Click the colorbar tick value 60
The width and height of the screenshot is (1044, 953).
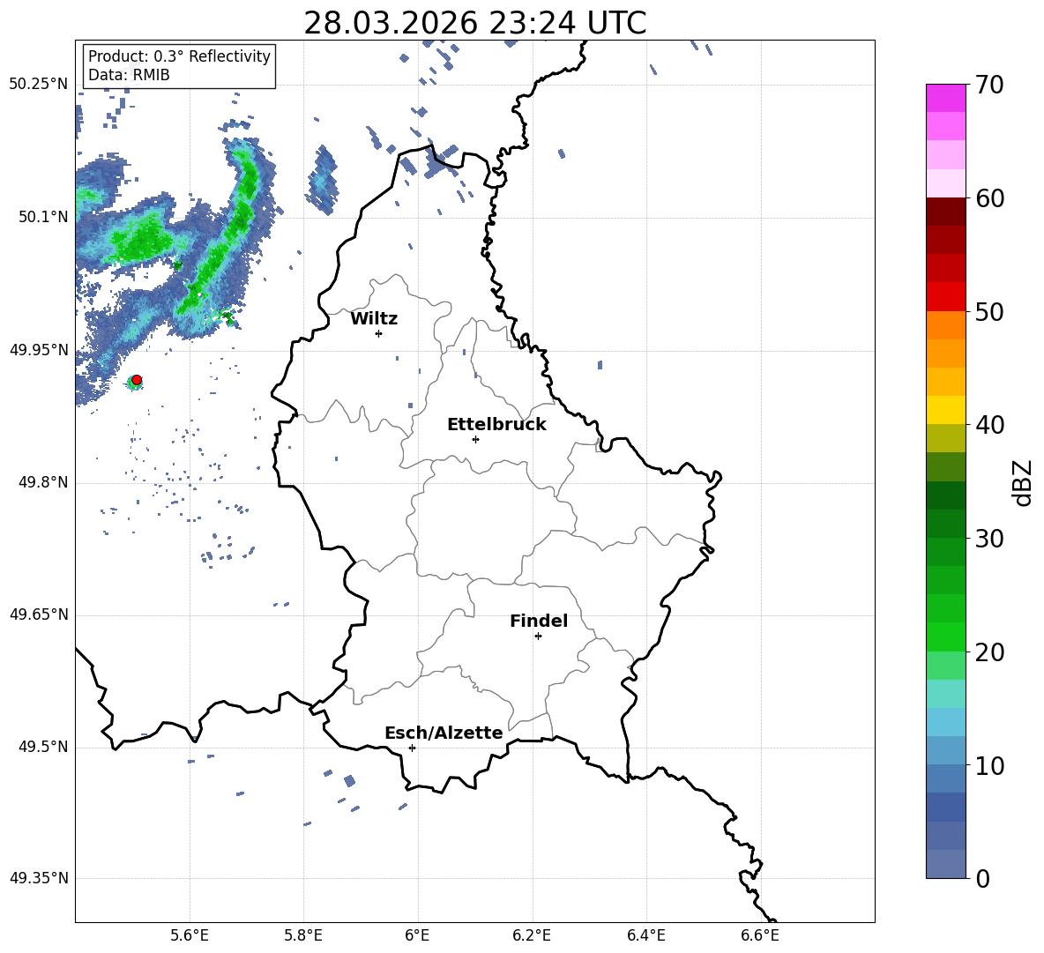point(989,198)
